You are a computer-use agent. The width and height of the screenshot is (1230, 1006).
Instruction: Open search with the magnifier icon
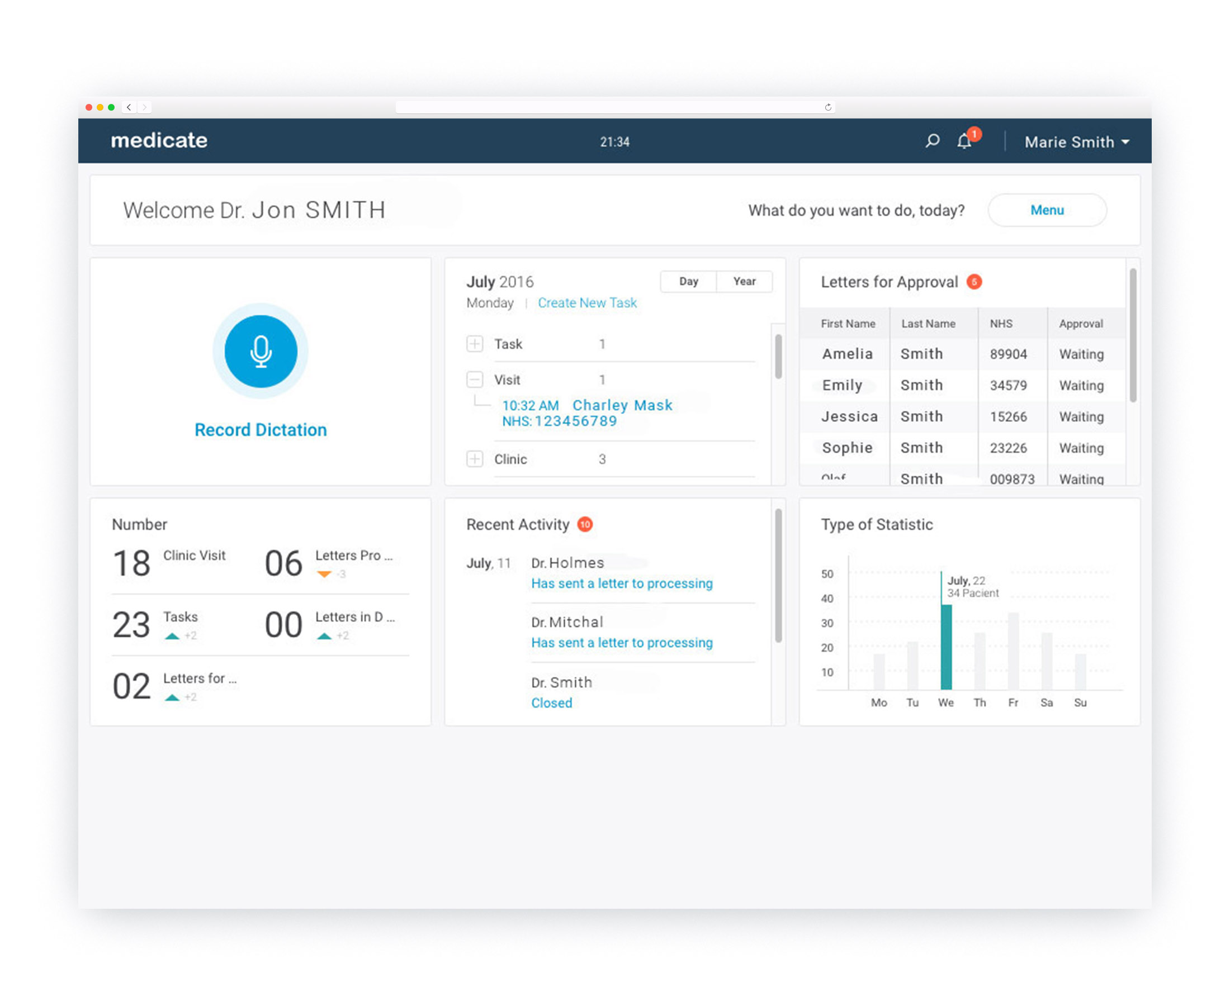[x=932, y=141]
